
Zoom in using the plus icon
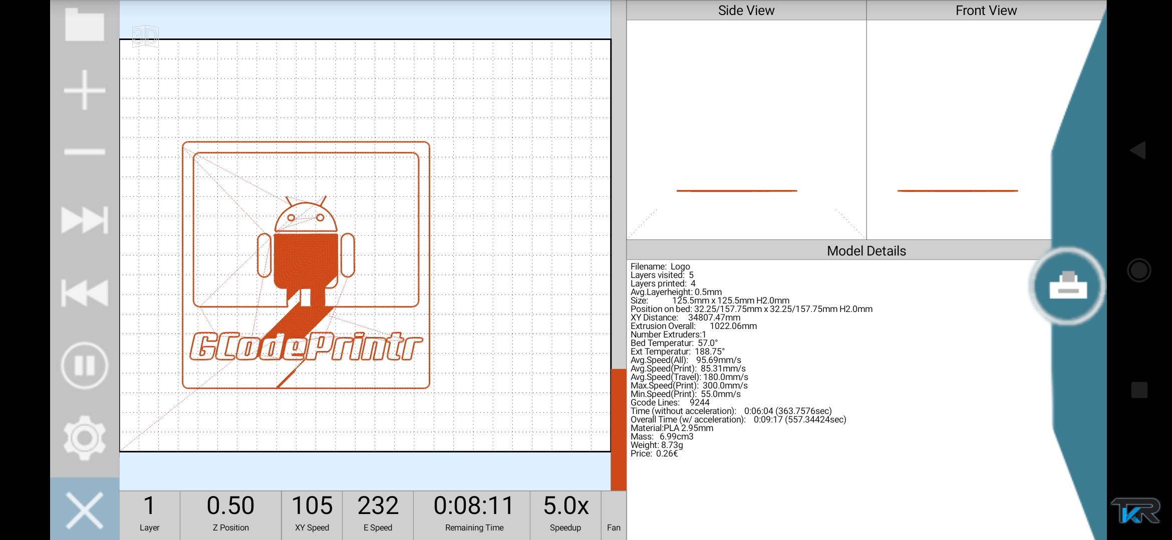click(85, 89)
